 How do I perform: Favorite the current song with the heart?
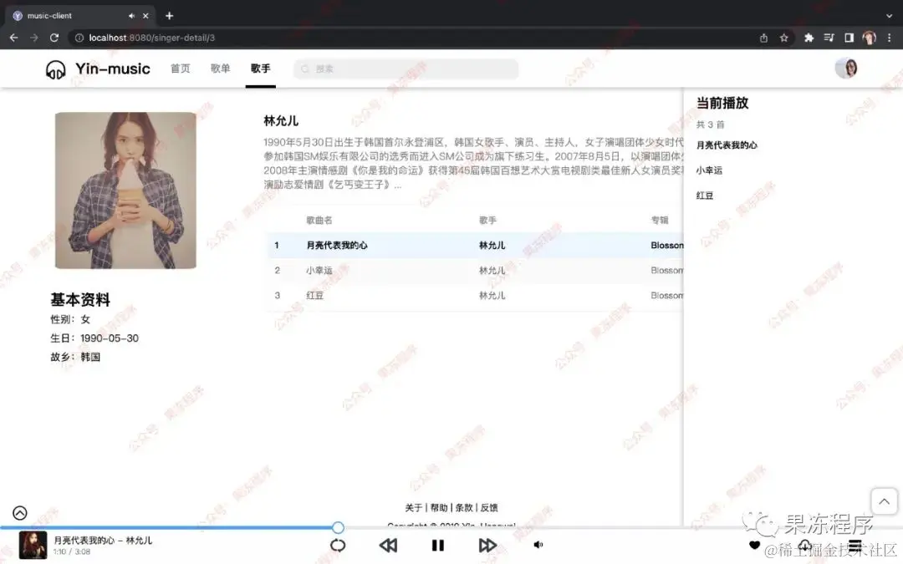(x=754, y=545)
